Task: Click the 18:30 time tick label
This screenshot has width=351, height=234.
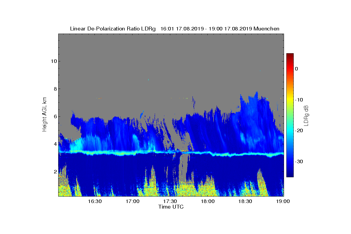Action: [245, 202]
